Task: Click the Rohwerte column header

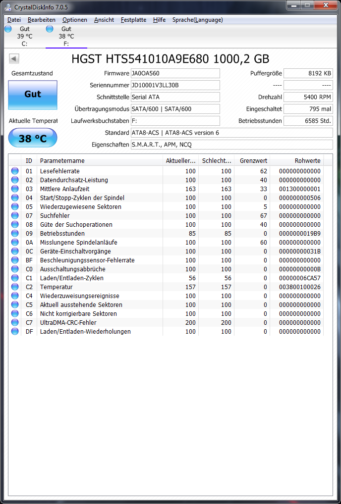Action: pos(296,161)
